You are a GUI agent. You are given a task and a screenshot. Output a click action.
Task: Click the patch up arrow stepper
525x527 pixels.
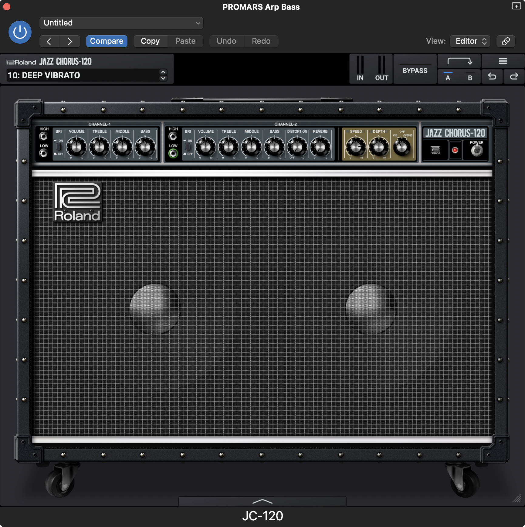163,72
